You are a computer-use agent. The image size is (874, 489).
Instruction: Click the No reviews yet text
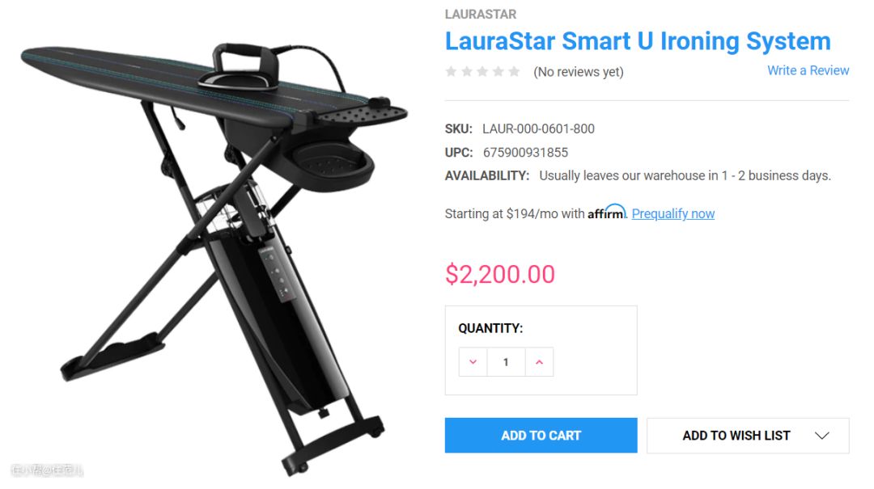click(x=579, y=72)
